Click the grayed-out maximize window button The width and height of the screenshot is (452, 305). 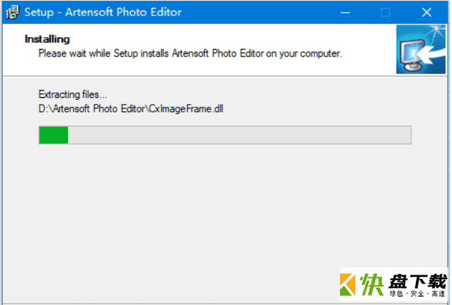coord(386,13)
